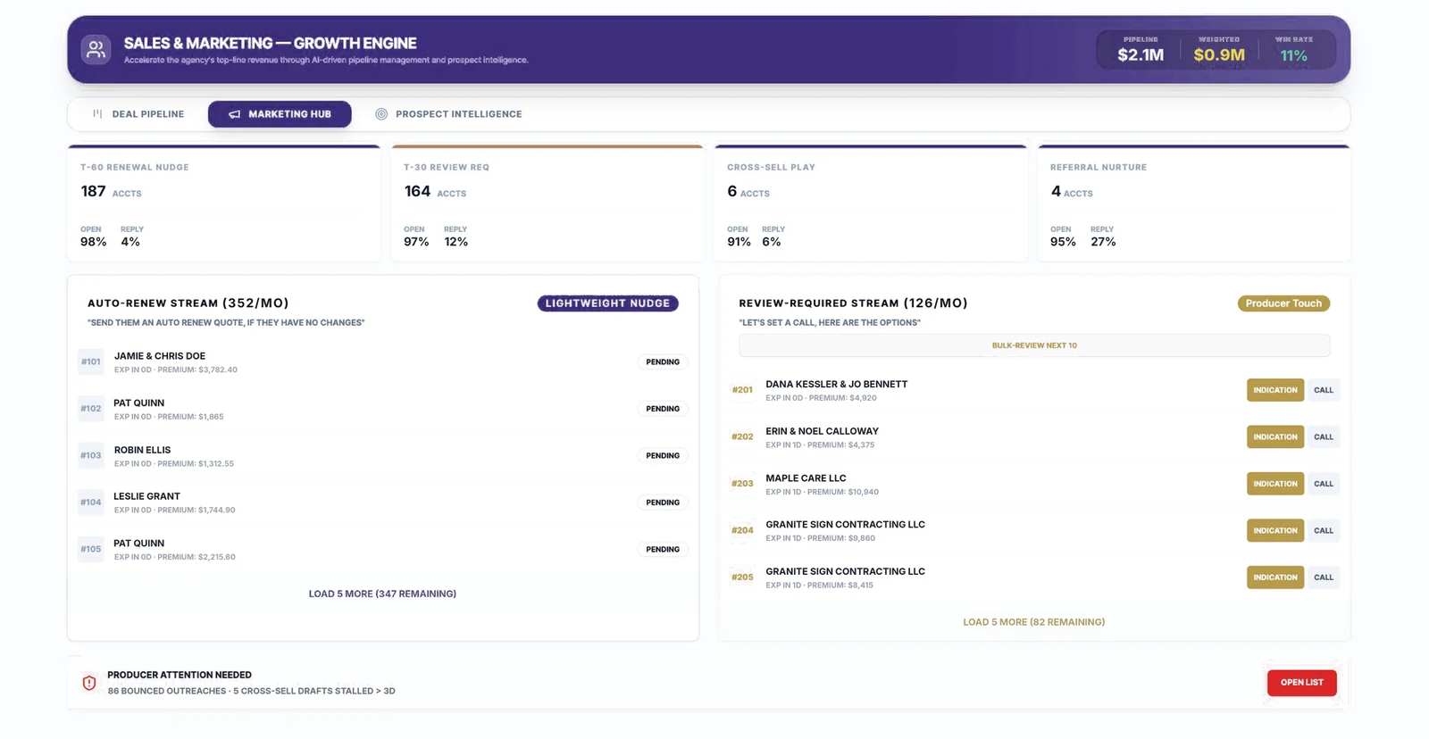This screenshot has height=739, width=1429.
Task: Open the Cross-Sell Play campaign card
Action: [x=871, y=203]
